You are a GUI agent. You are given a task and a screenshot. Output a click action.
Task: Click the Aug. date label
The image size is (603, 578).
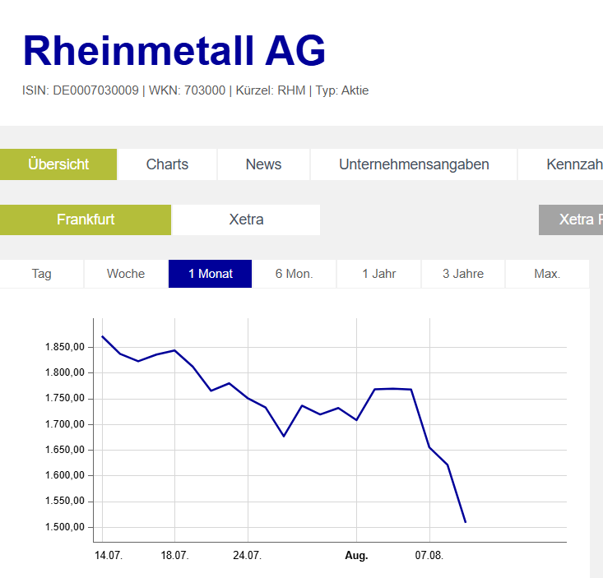coord(356,556)
